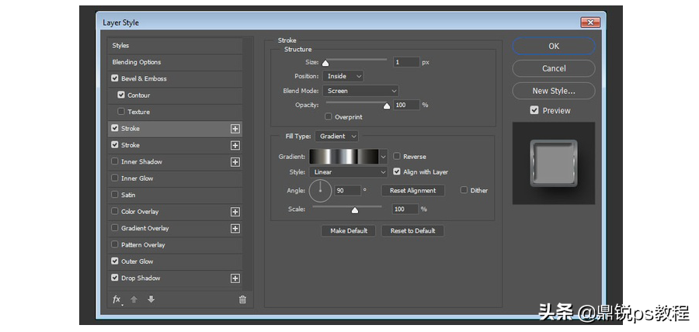Click the angle dial control

[320, 191]
